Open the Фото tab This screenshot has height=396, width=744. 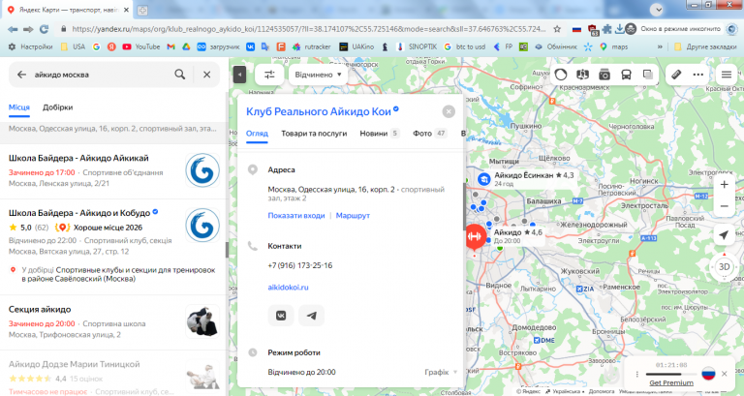[x=429, y=134]
